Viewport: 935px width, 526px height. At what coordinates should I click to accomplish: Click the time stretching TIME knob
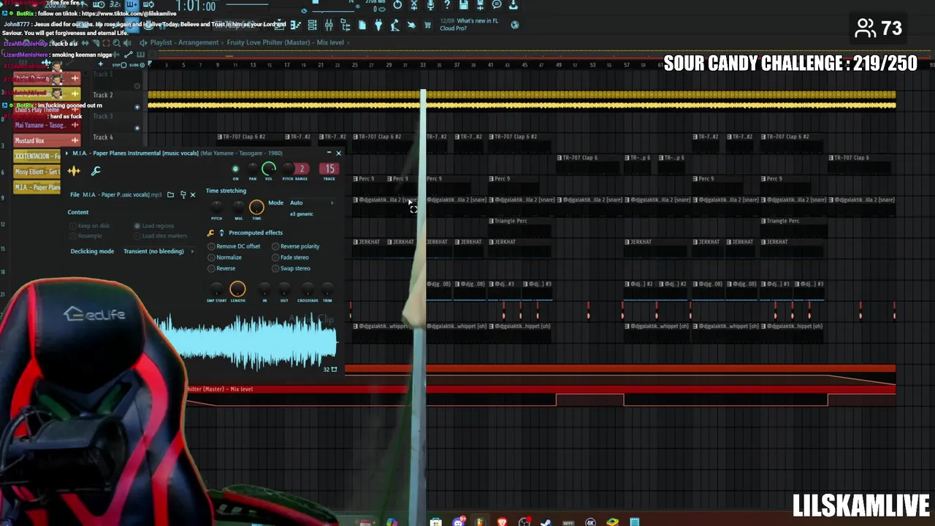coord(256,207)
